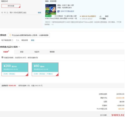Screen dimensions: 125x117
Task: Toggle the ¥60 coupon card
Action: click(x=45, y=69)
